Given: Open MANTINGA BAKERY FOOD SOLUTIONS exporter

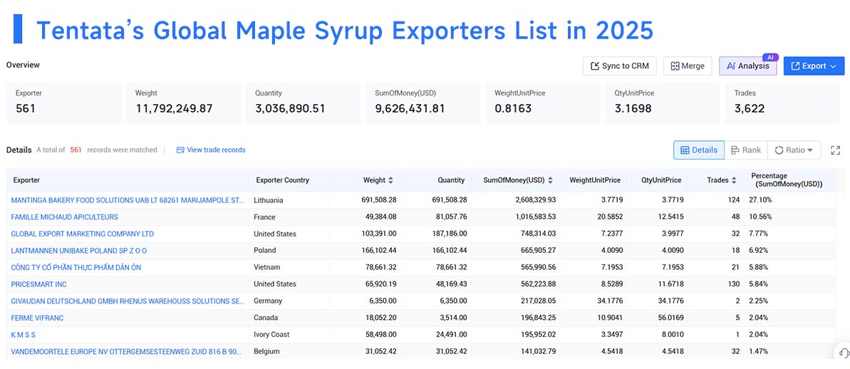Looking at the screenshot, I should [x=128, y=200].
